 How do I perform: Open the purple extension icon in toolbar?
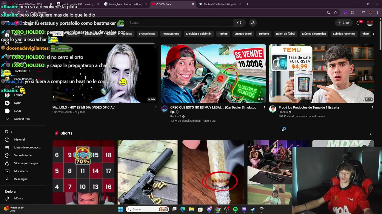[x=345, y=12]
